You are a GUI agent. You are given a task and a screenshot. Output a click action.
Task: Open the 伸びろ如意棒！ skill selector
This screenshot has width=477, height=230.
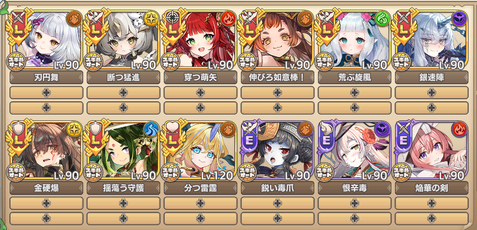coord(278,77)
